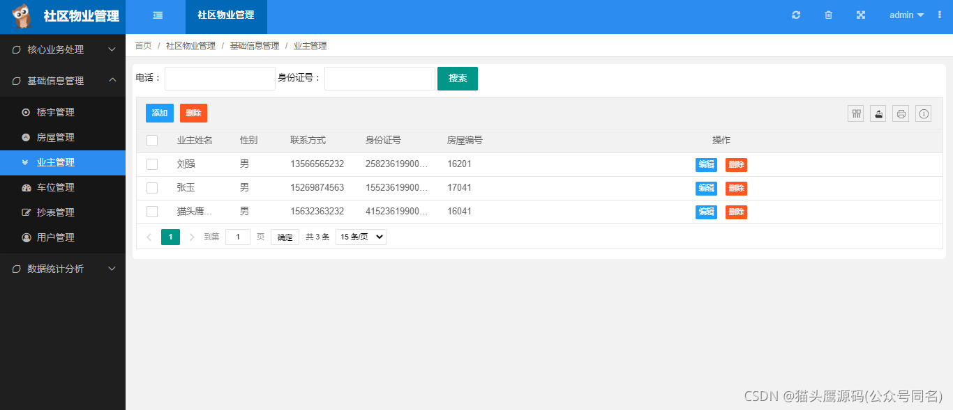Click the 楼宇管理 circle icon

point(26,112)
